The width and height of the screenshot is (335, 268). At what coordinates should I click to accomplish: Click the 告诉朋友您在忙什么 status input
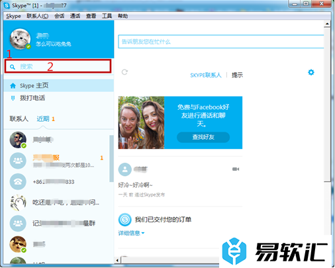(x=221, y=42)
